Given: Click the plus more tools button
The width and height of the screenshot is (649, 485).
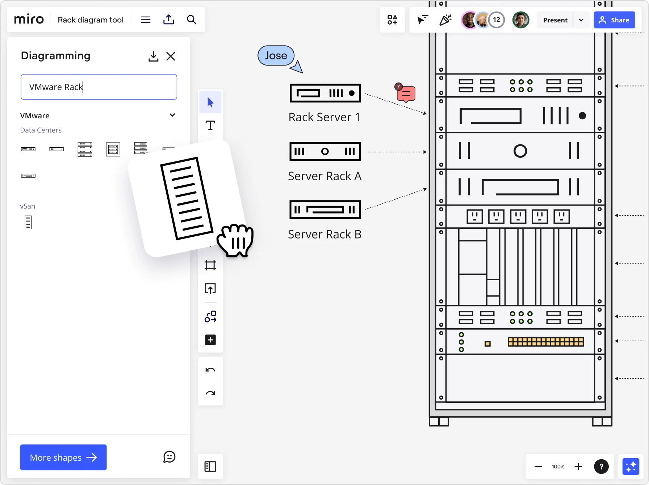Looking at the screenshot, I should click(210, 340).
